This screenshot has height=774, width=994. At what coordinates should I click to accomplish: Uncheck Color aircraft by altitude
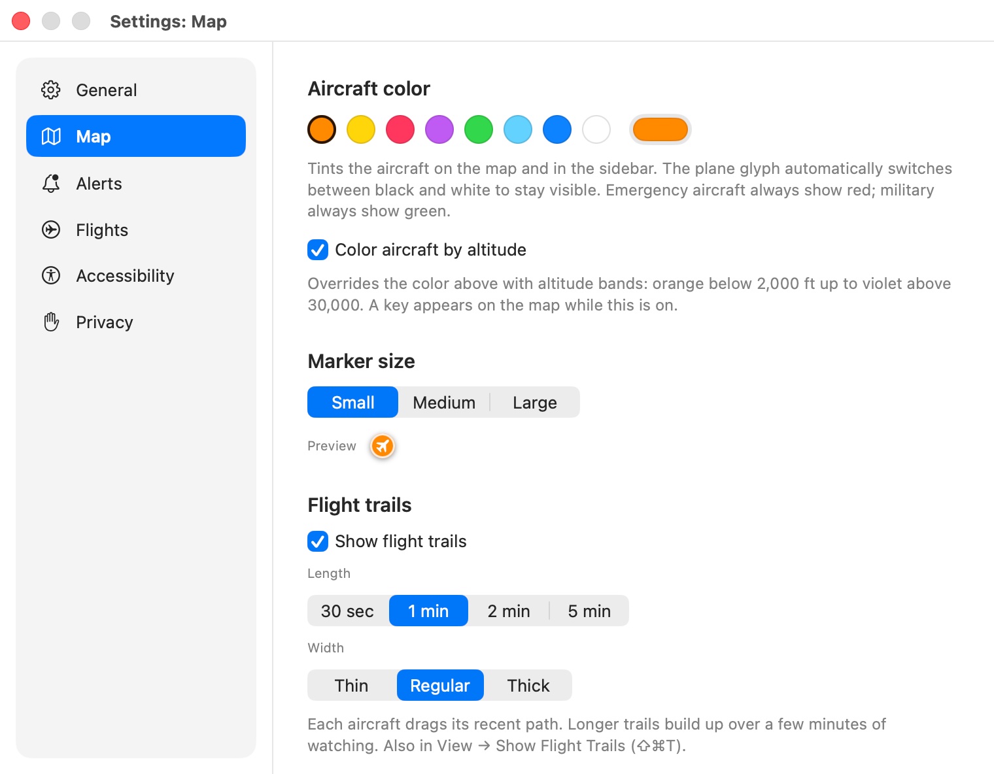(318, 250)
